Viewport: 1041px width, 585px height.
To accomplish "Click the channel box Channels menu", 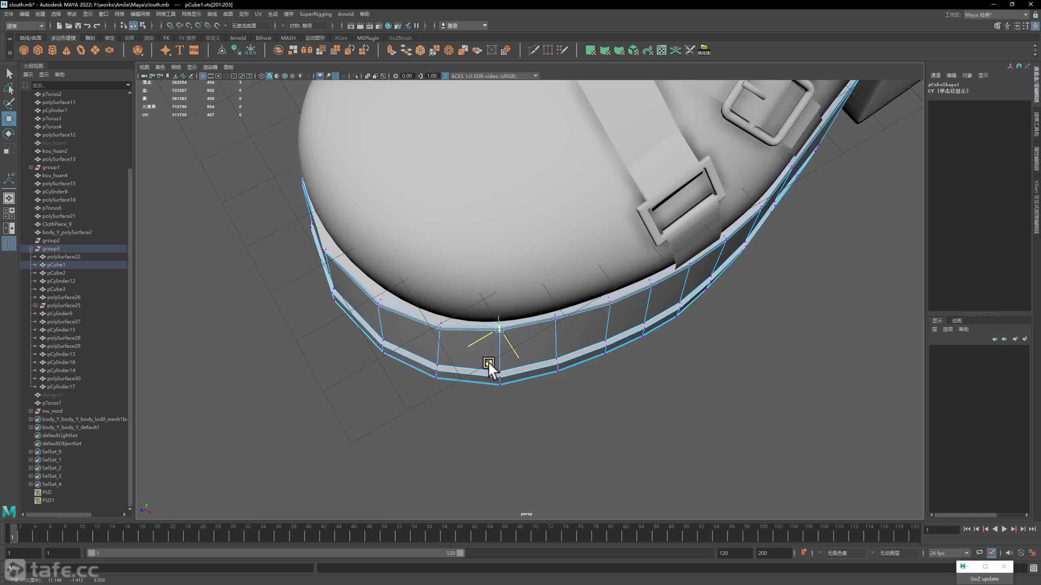I will pyautogui.click(x=936, y=75).
